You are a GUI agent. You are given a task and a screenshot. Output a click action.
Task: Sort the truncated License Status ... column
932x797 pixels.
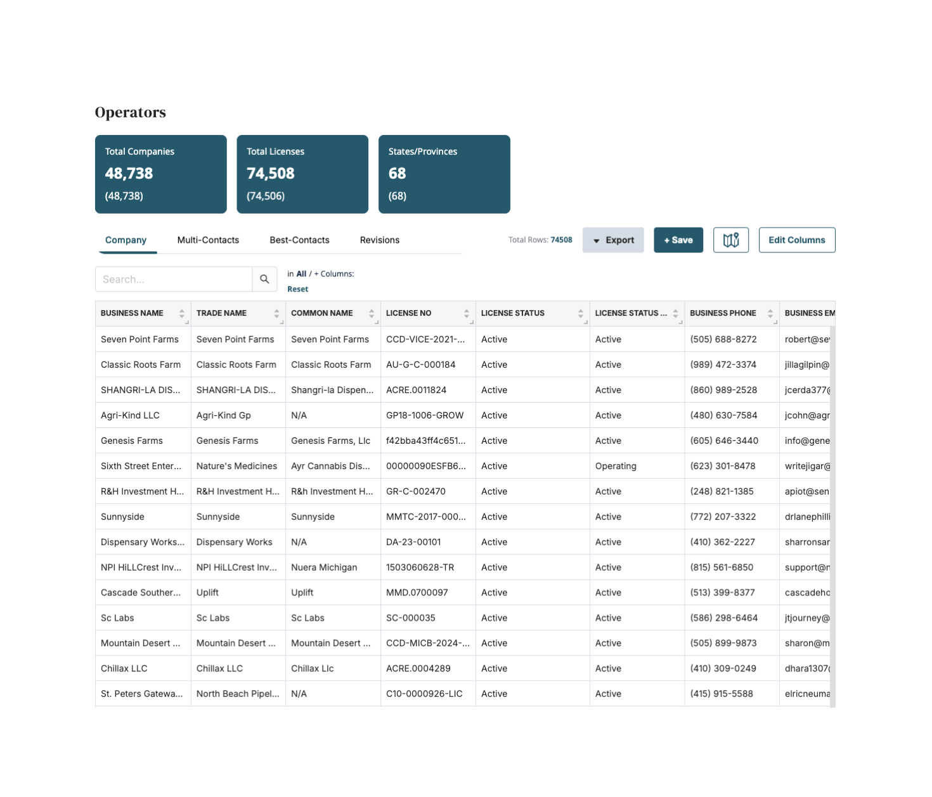coord(676,313)
